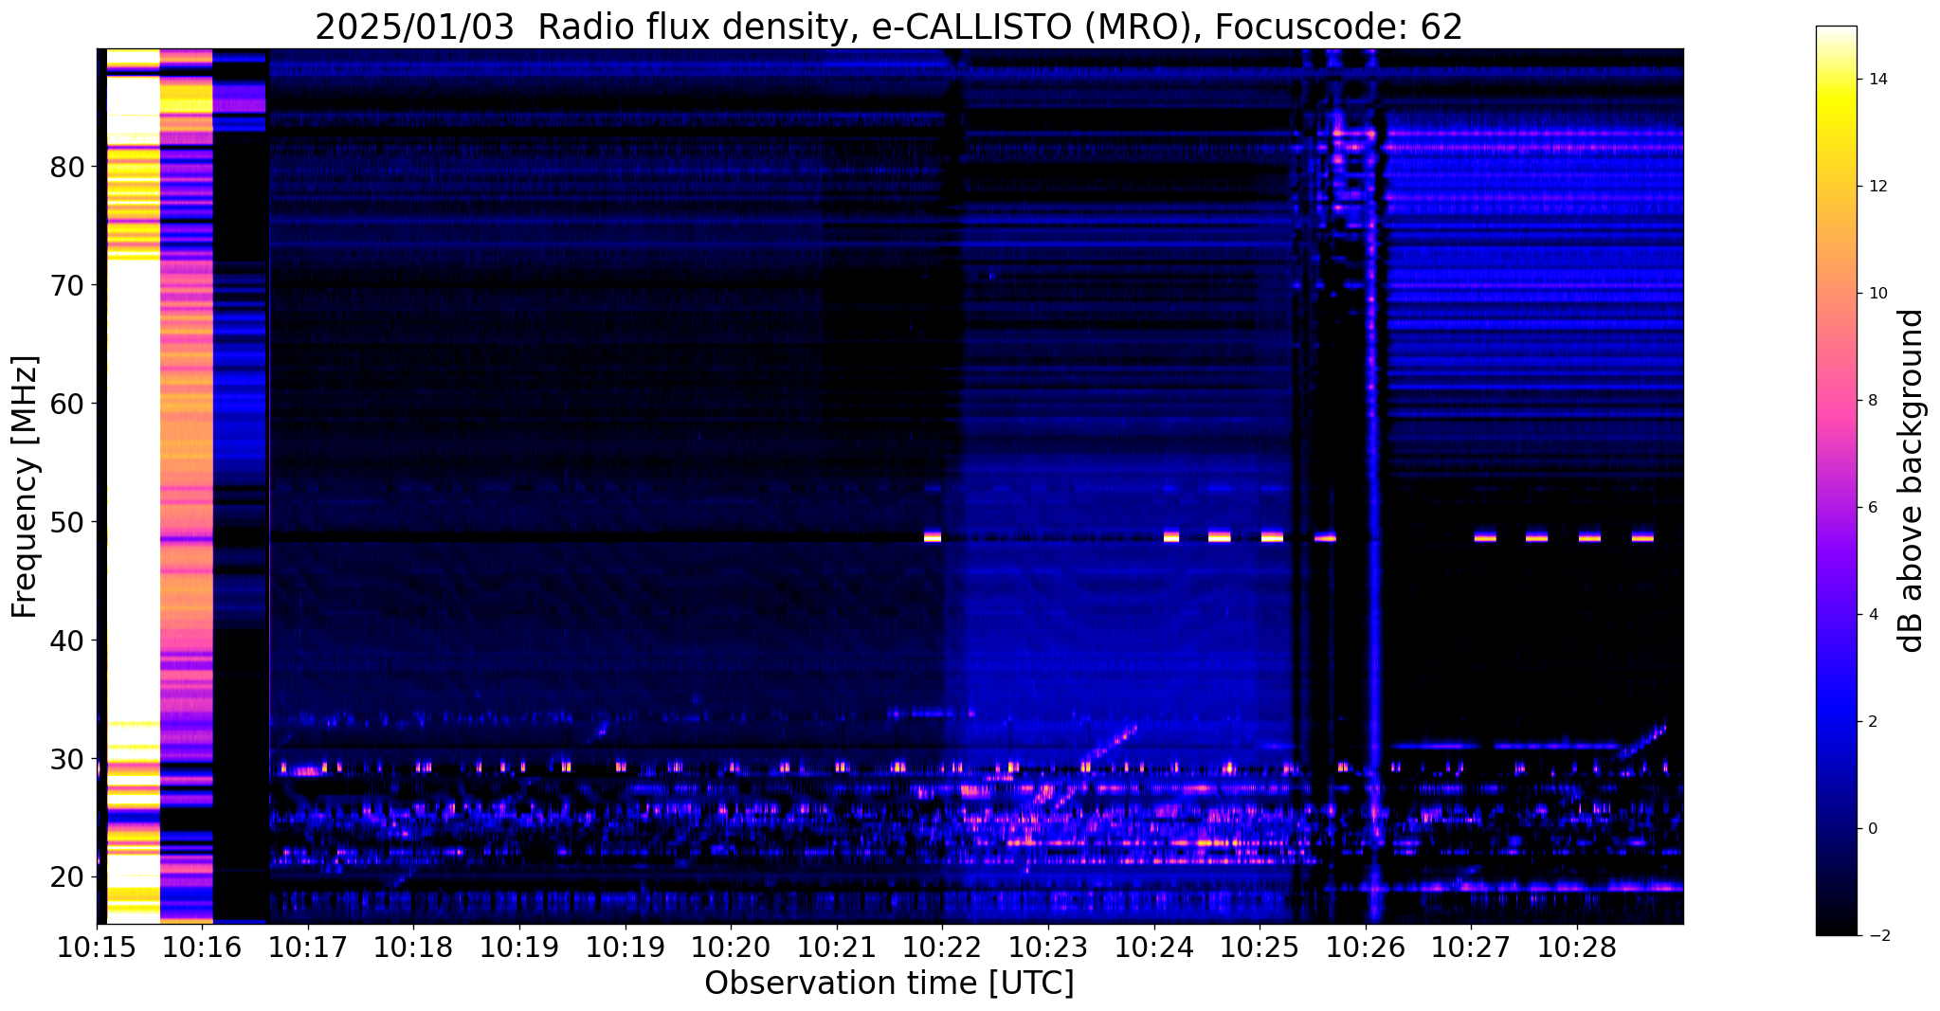Click the colorbar tick label 8
Viewport: 1940px width, 1011px height.
[x=1873, y=401]
